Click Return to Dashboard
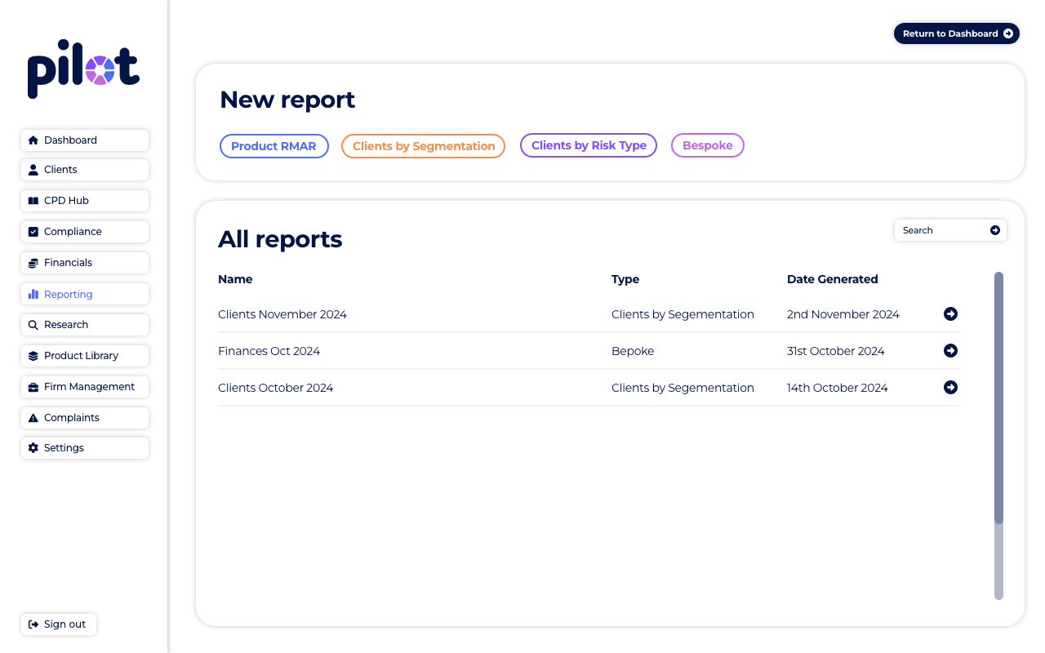 pos(957,33)
